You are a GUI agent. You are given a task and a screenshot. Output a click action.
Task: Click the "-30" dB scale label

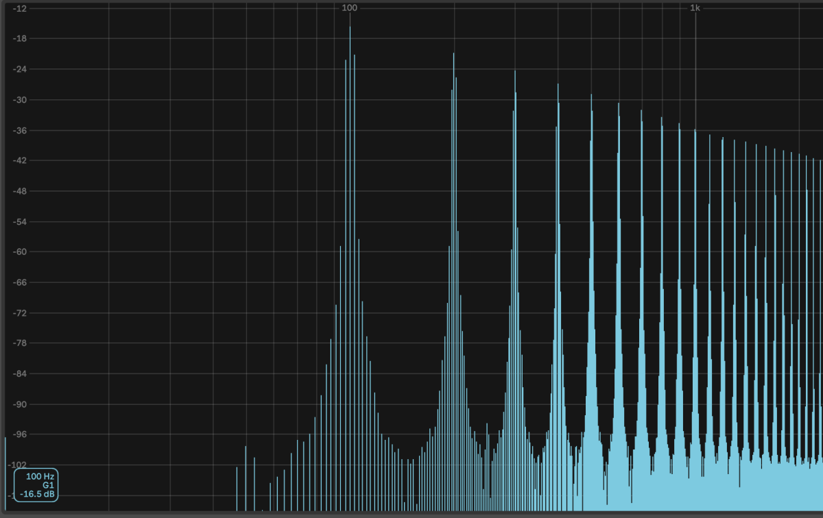pyautogui.click(x=20, y=99)
